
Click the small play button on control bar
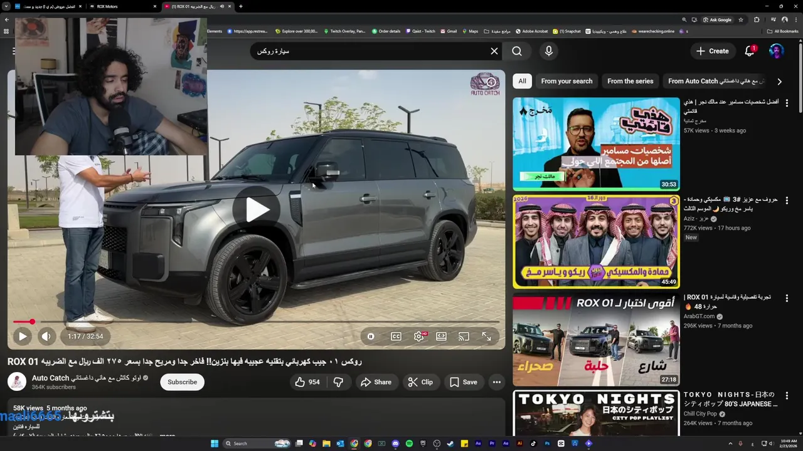[22, 336]
